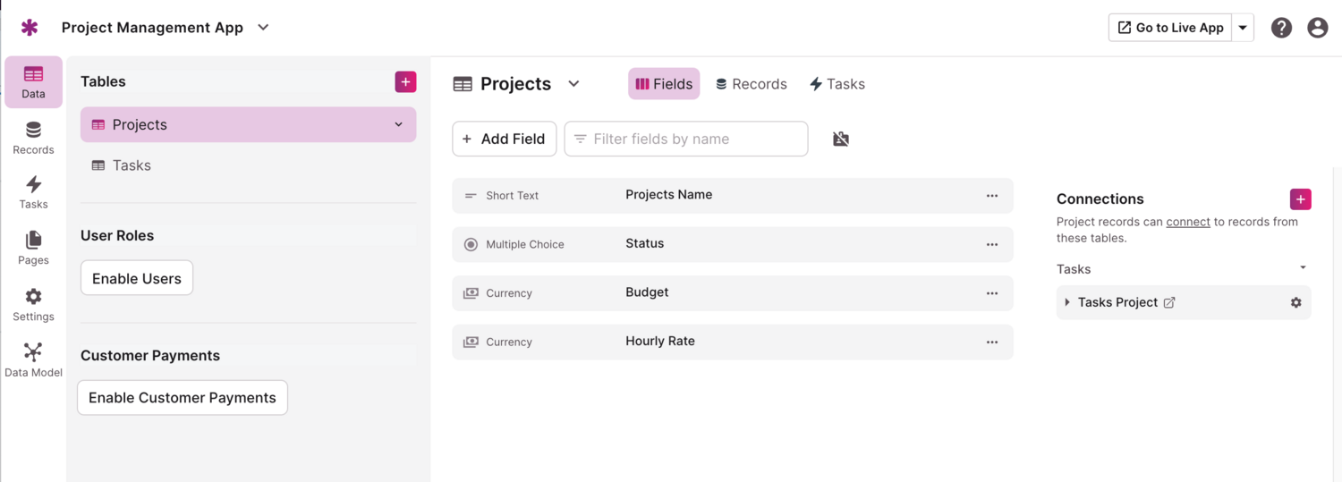Image resolution: width=1342 pixels, height=482 pixels.
Task: Switch to the Tasks tab with bolt
Action: tap(837, 84)
